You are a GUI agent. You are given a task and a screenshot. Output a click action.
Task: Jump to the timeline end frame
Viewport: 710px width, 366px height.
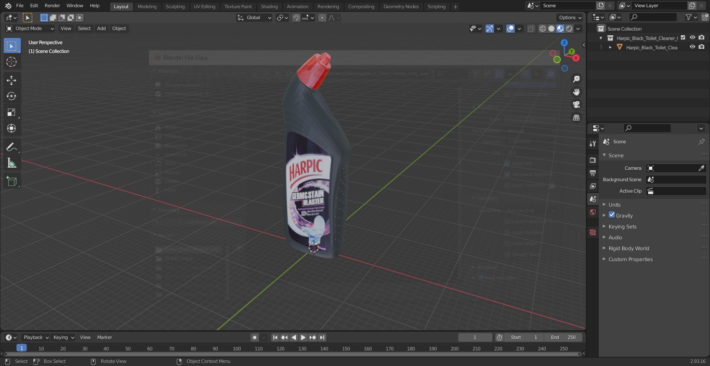[322, 337]
